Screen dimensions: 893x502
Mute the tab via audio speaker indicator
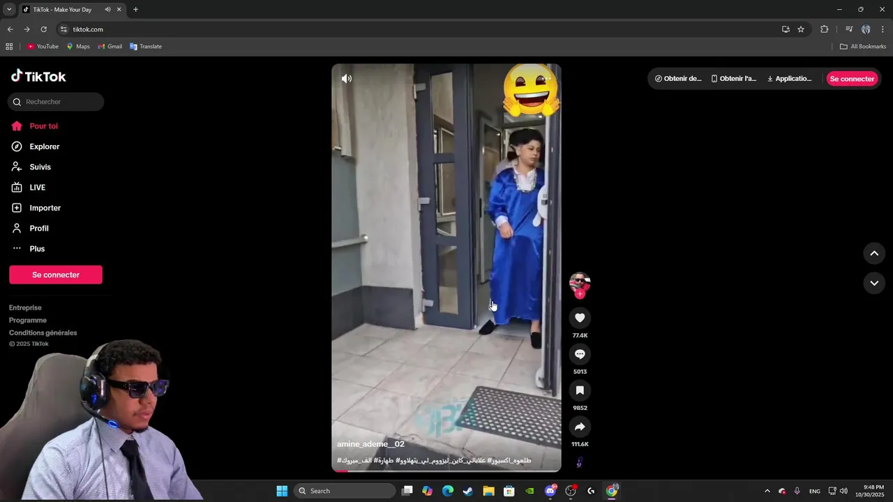(x=107, y=10)
